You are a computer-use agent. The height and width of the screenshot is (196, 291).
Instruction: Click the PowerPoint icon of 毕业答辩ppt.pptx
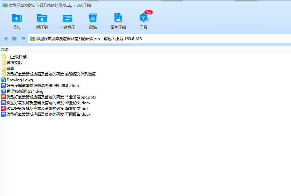coord(3,97)
